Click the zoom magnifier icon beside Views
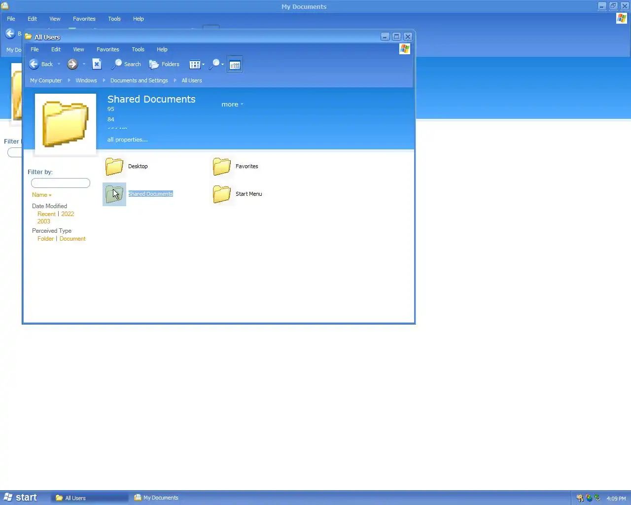631x505 pixels. click(x=214, y=64)
